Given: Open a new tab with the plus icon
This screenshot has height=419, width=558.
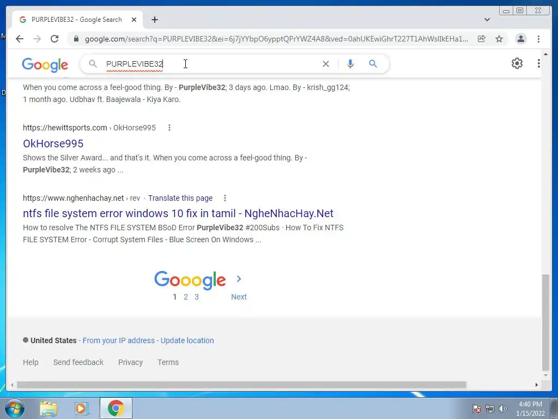Looking at the screenshot, I should [x=154, y=20].
